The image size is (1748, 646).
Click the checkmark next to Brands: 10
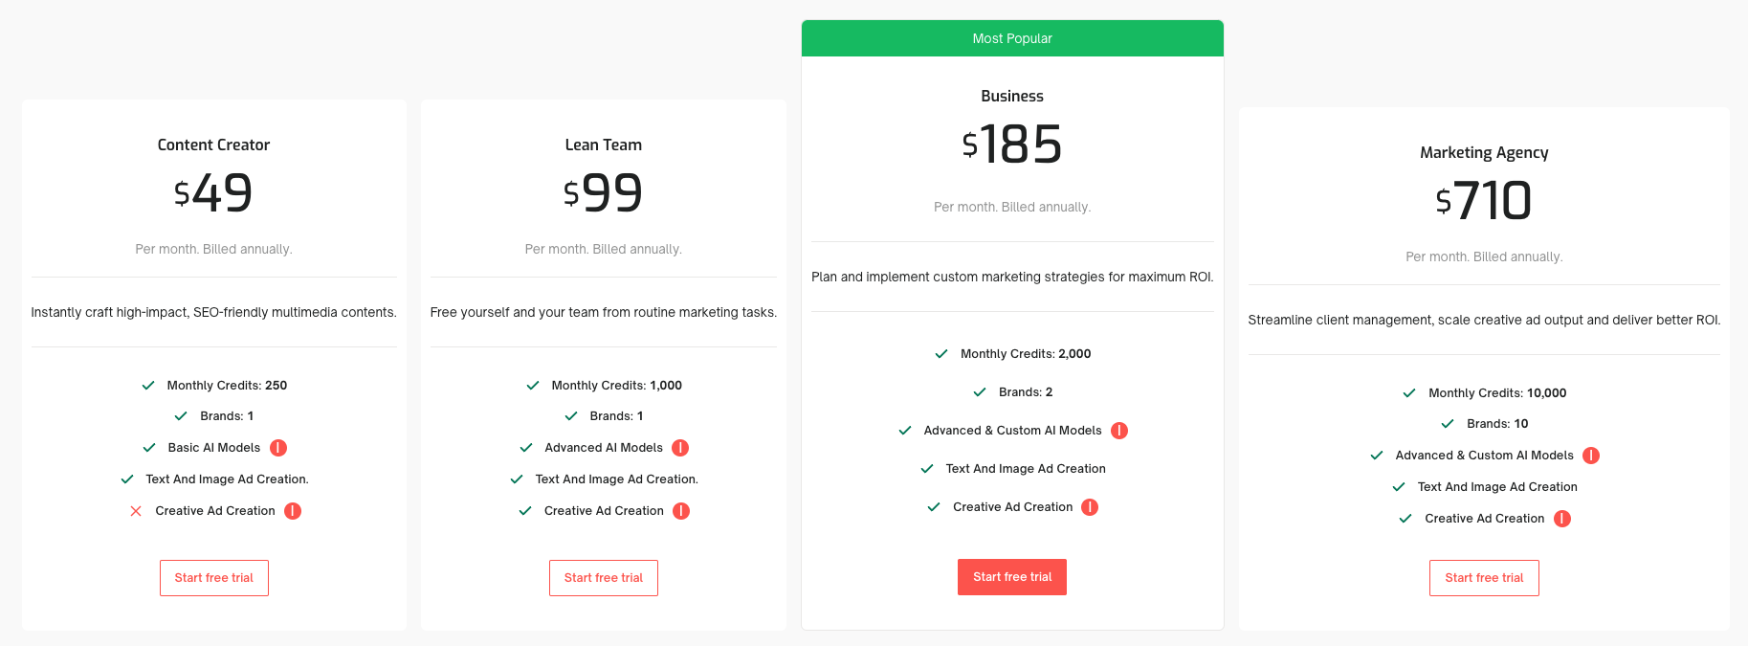coord(1447,423)
